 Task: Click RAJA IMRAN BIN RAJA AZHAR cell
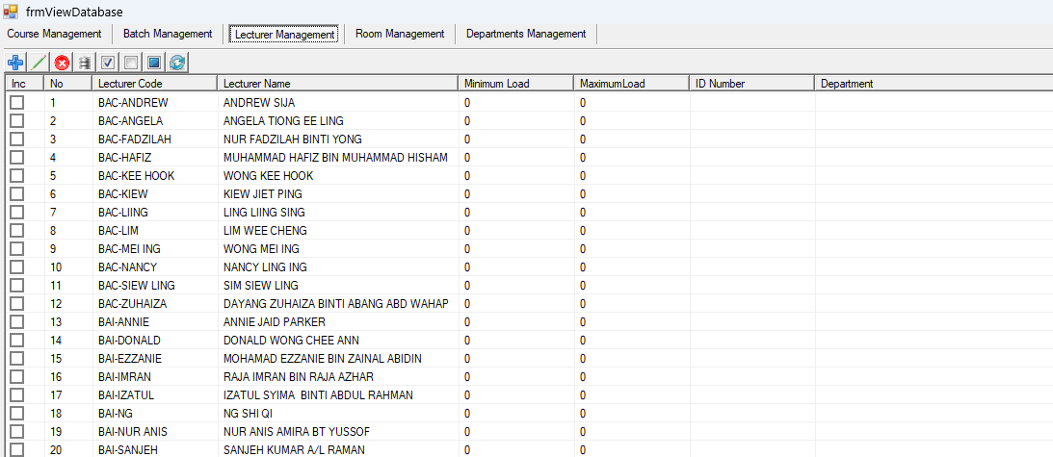[338, 376]
